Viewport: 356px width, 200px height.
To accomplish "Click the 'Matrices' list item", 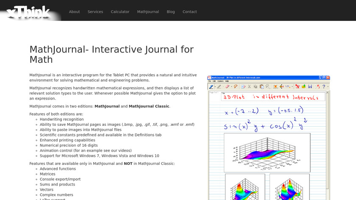I will (47, 174).
